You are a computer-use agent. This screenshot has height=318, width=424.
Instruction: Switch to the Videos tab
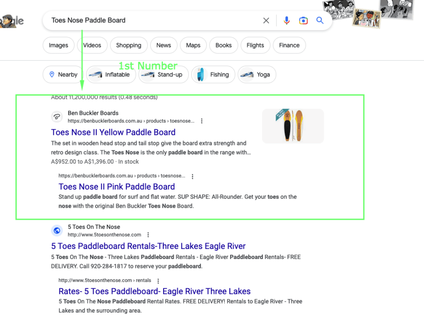click(92, 45)
